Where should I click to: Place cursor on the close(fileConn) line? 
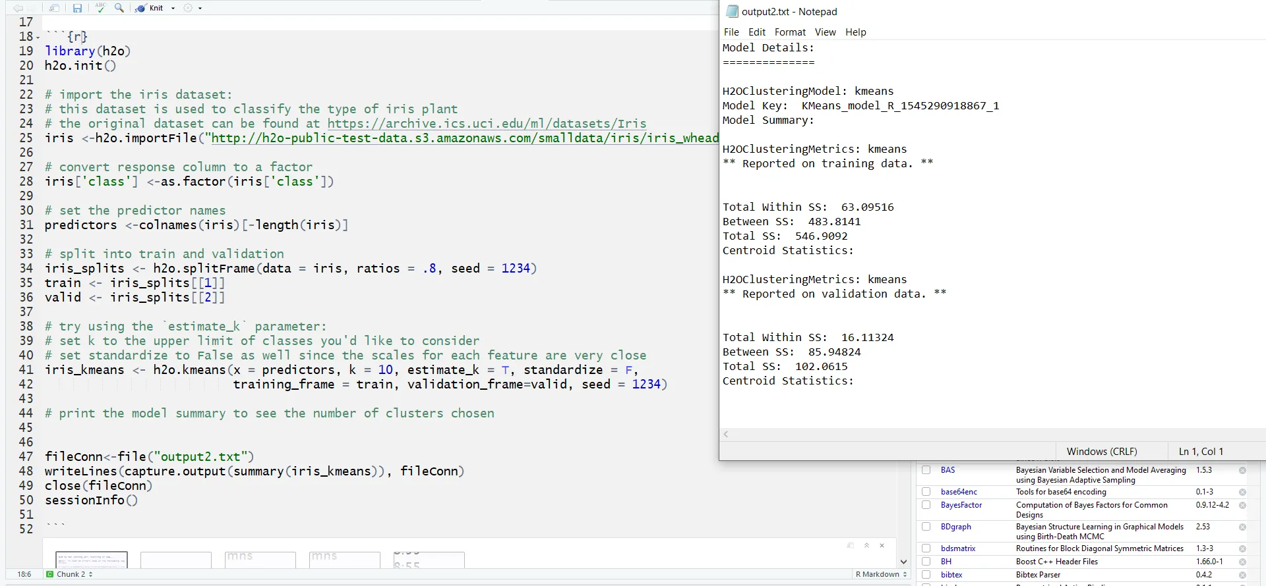[x=98, y=486]
